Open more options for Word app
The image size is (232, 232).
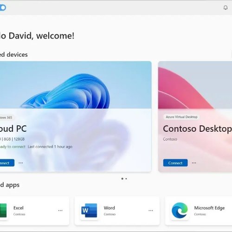click(151, 211)
